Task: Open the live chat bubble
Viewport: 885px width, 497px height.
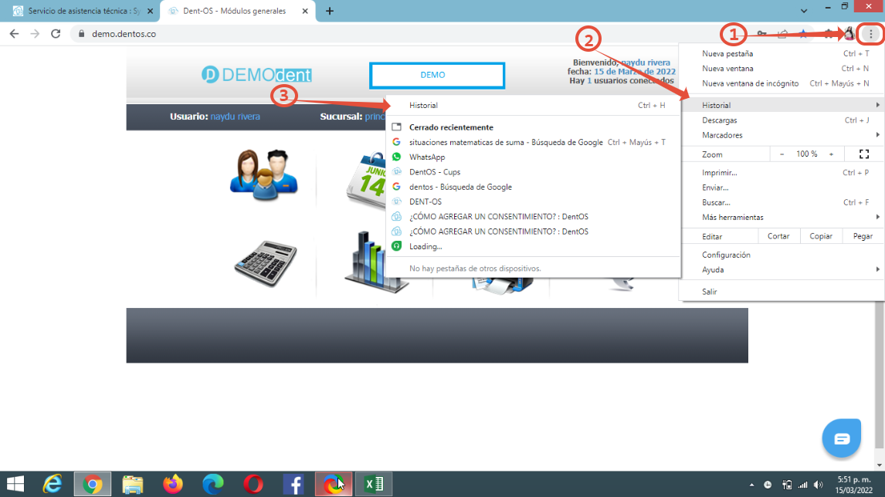Action: 842,438
